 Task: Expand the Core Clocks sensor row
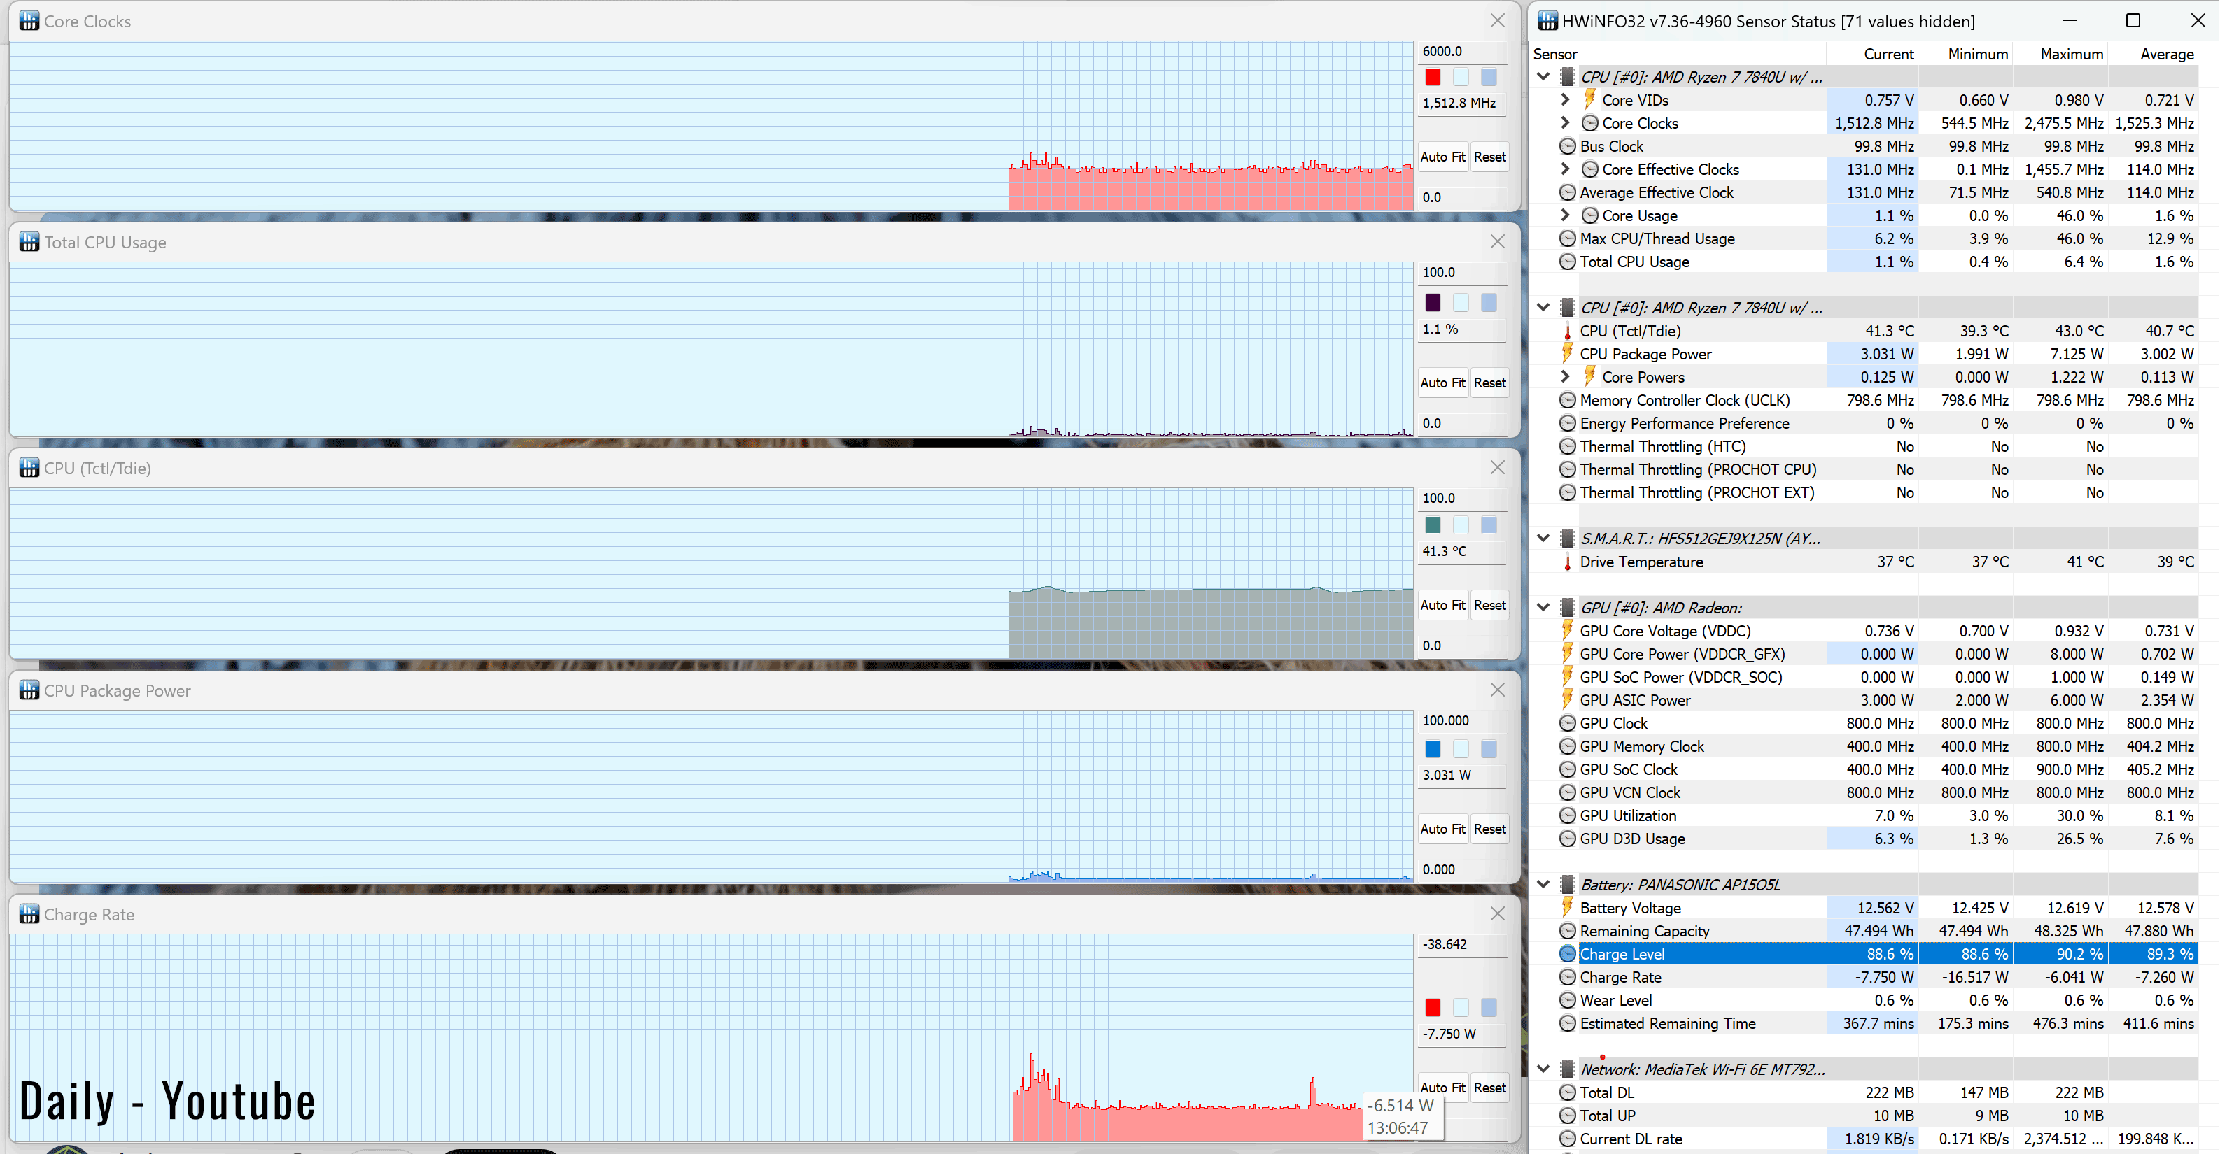[1566, 123]
